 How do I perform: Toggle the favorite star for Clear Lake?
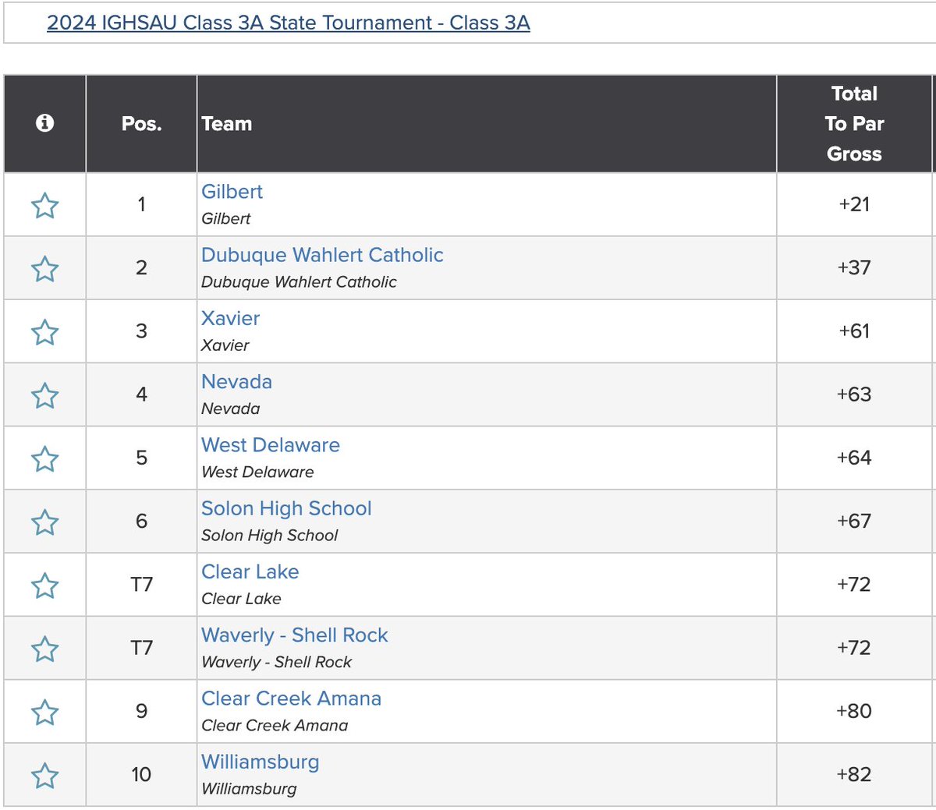click(44, 584)
